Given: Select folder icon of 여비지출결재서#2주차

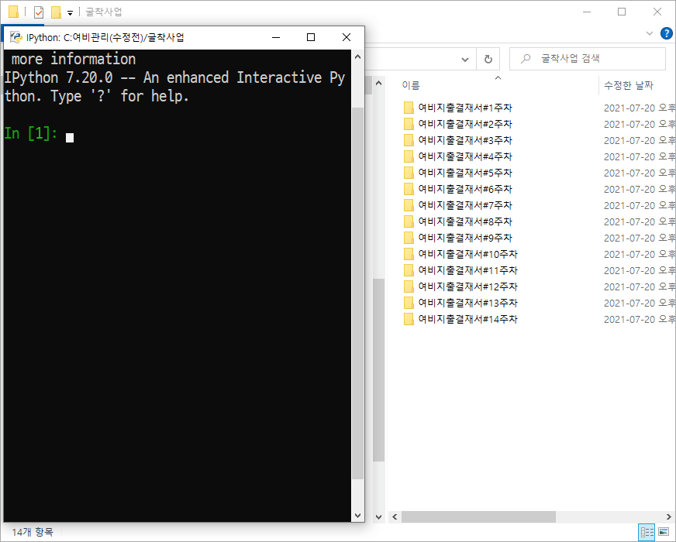Looking at the screenshot, I should tap(409, 124).
